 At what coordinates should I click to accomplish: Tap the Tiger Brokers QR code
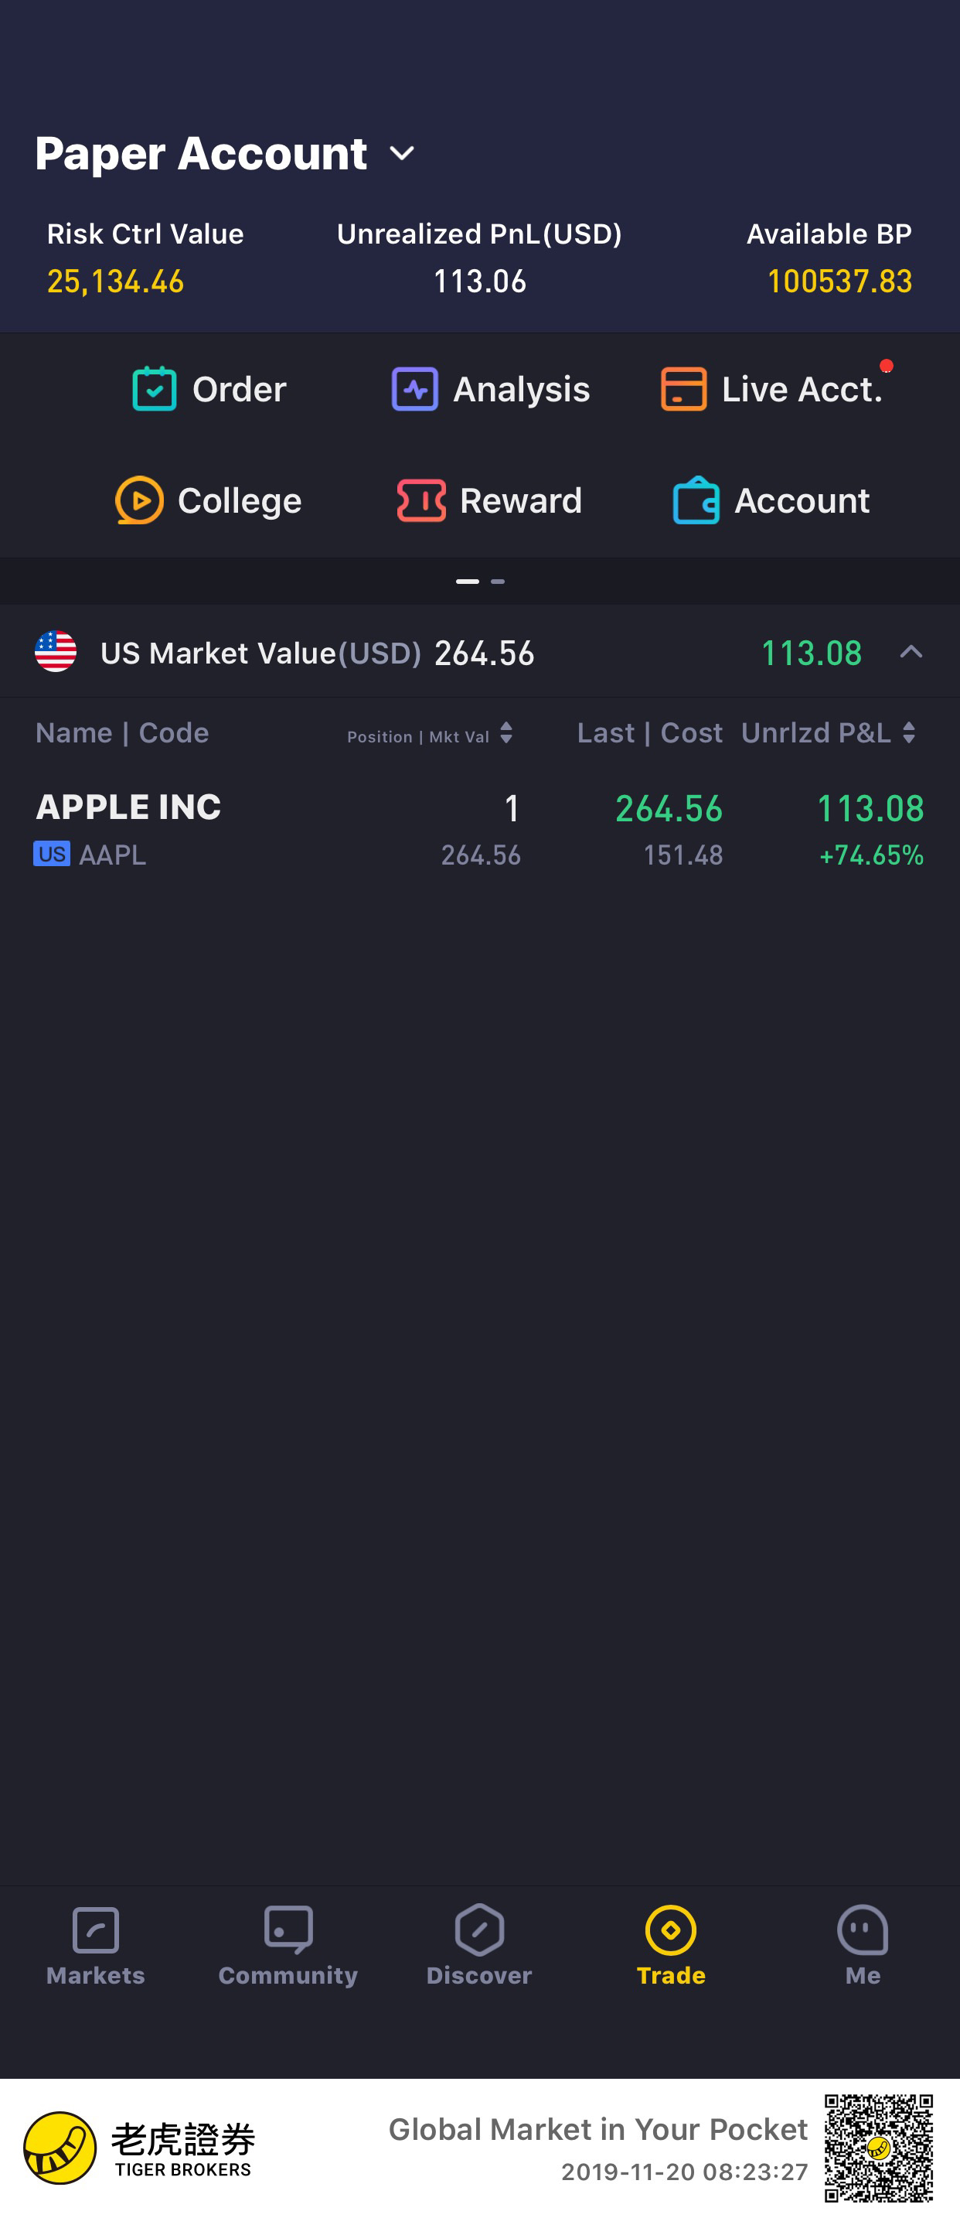tap(878, 2148)
